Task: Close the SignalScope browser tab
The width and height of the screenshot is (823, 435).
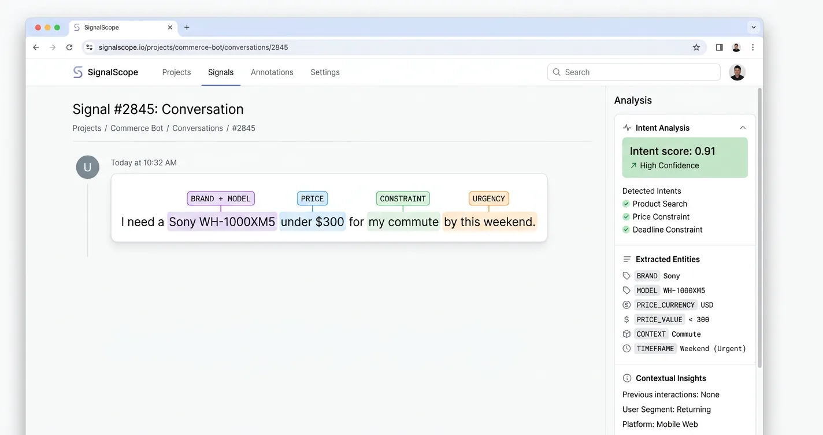Action: [x=170, y=27]
